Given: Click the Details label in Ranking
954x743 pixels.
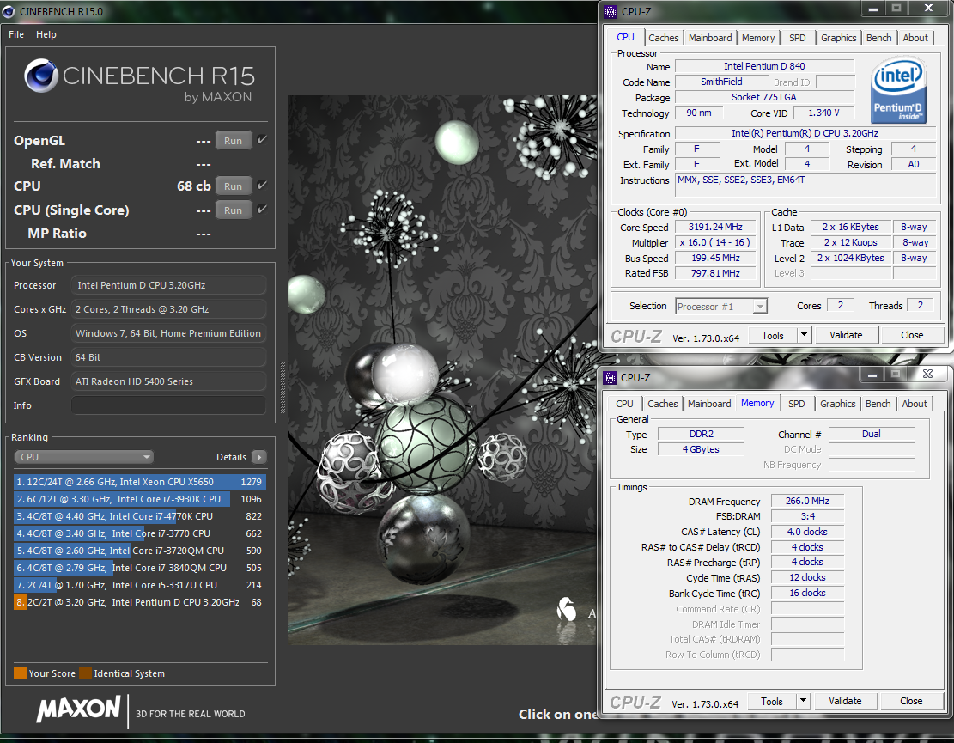Looking at the screenshot, I should 231,457.
